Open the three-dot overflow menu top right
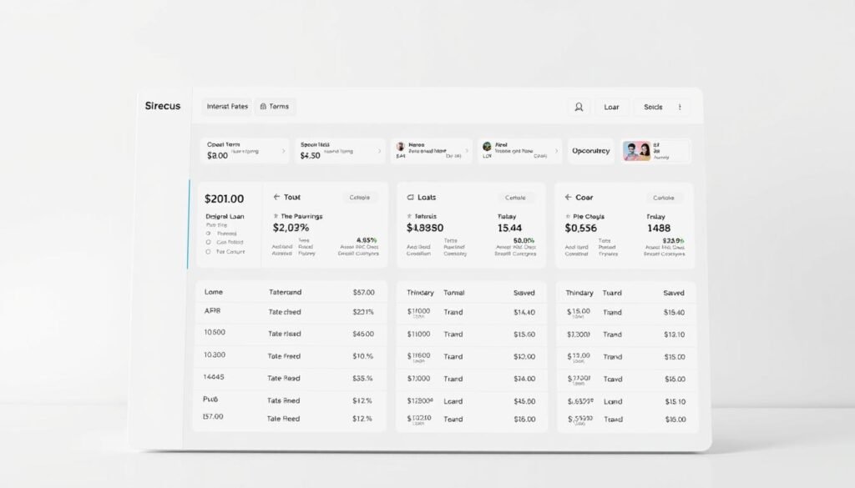The image size is (855, 488). [681, 107]
